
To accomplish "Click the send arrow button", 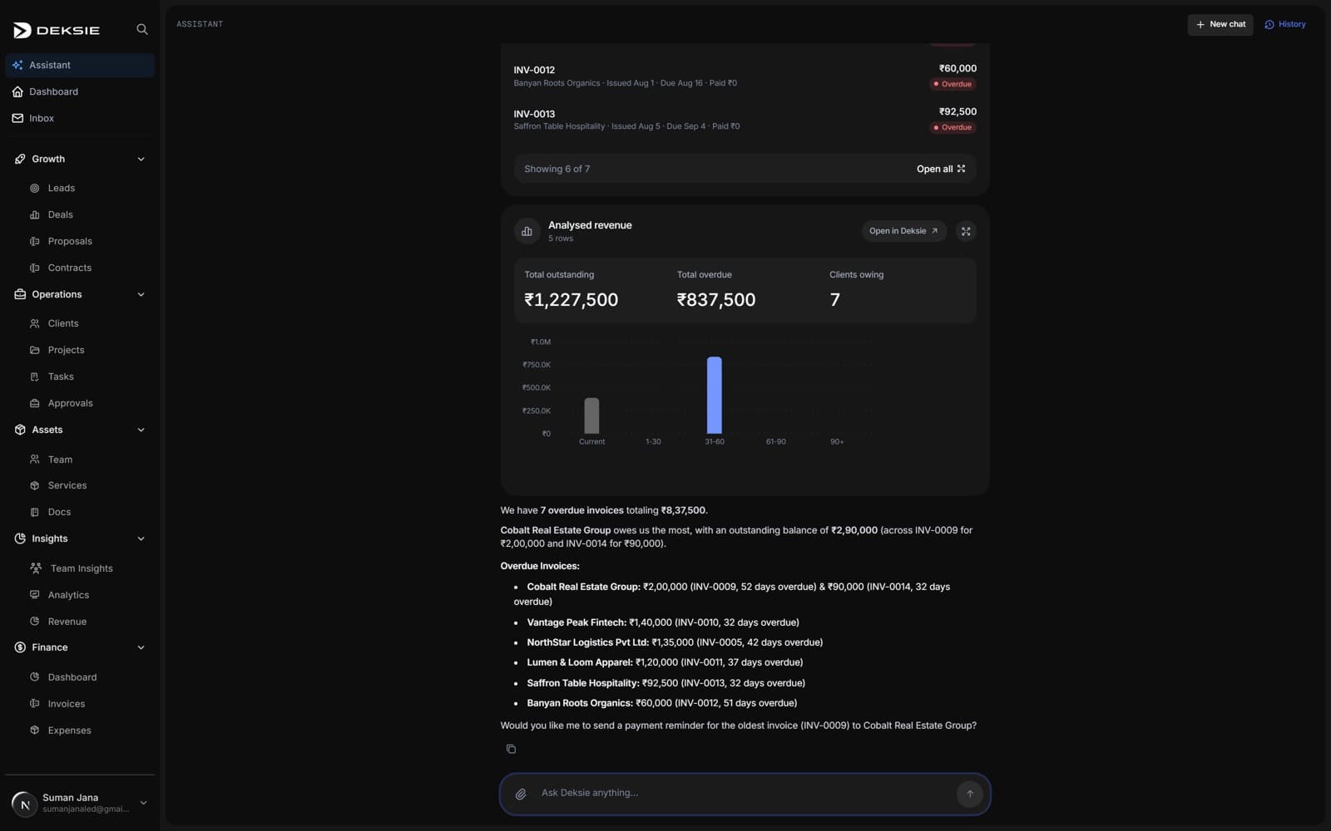I will [x=969, y=794].
